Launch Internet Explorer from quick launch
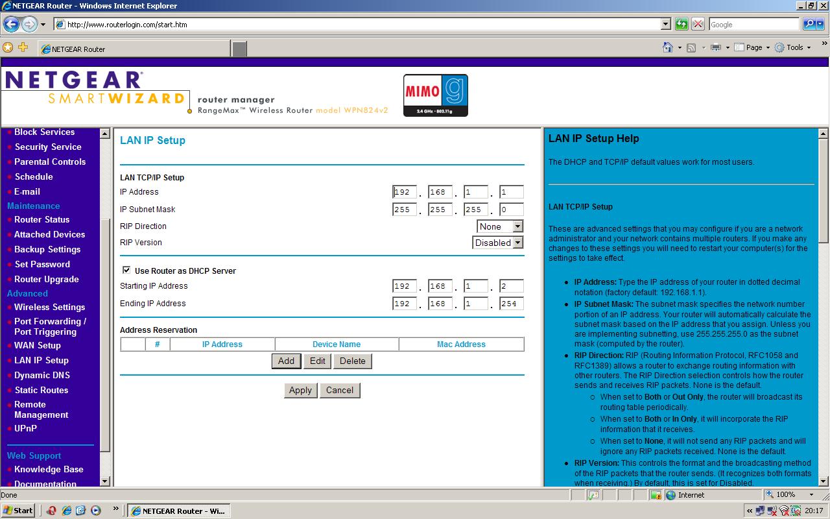 coord(66,511)
